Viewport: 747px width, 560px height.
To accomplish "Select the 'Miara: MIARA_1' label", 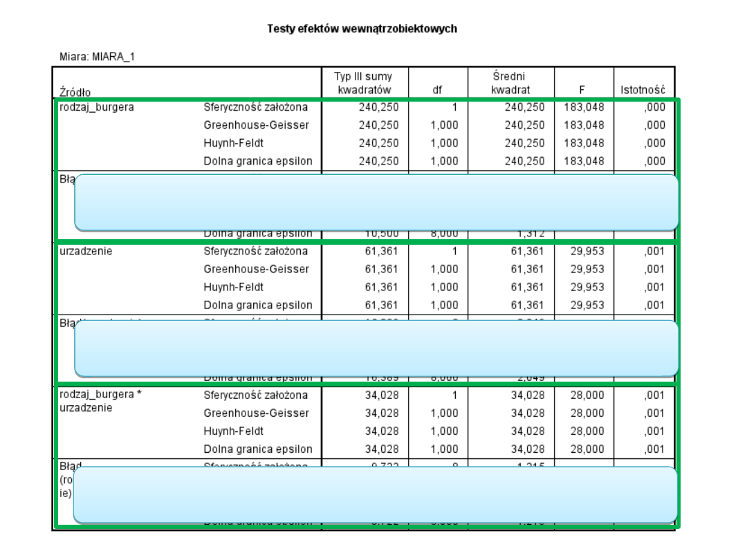I will 97,57.
